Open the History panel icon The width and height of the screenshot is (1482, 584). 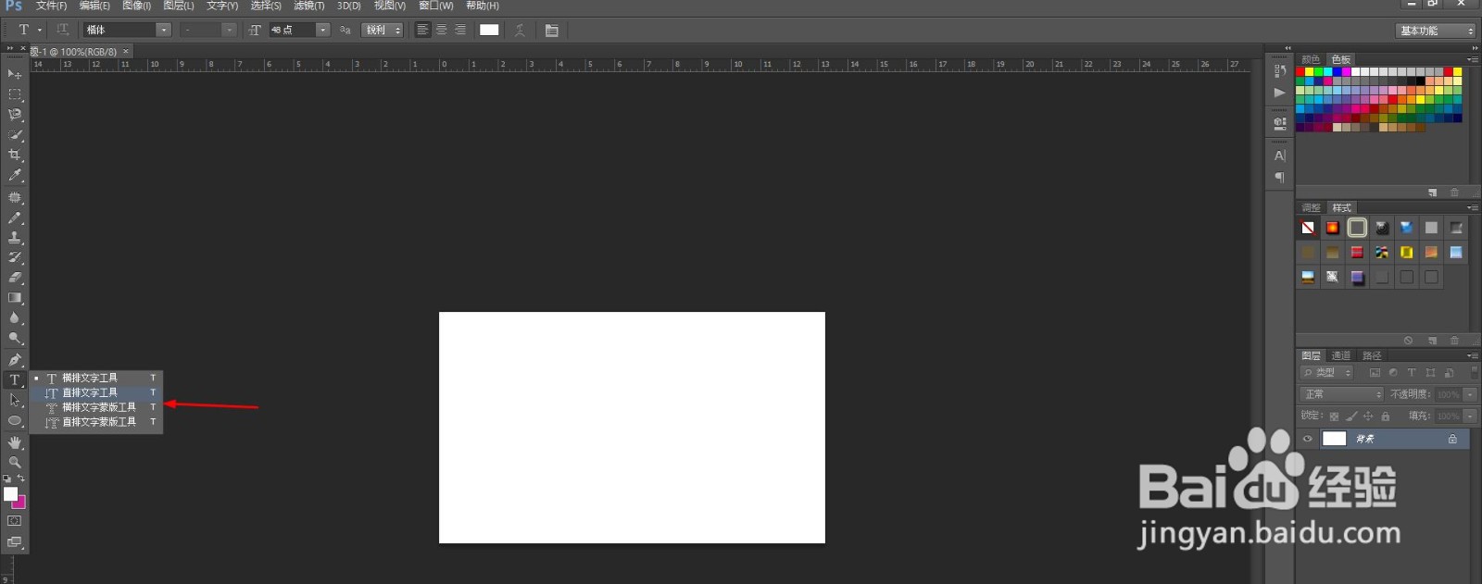pyautogui.click(x=1280, y=70)
